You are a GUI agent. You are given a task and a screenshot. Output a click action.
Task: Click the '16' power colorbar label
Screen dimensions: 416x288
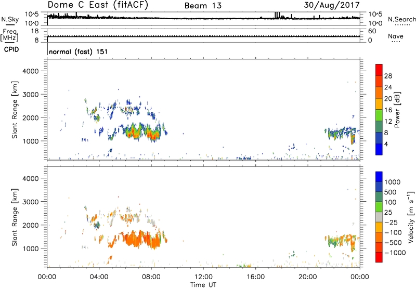point(388,110)
